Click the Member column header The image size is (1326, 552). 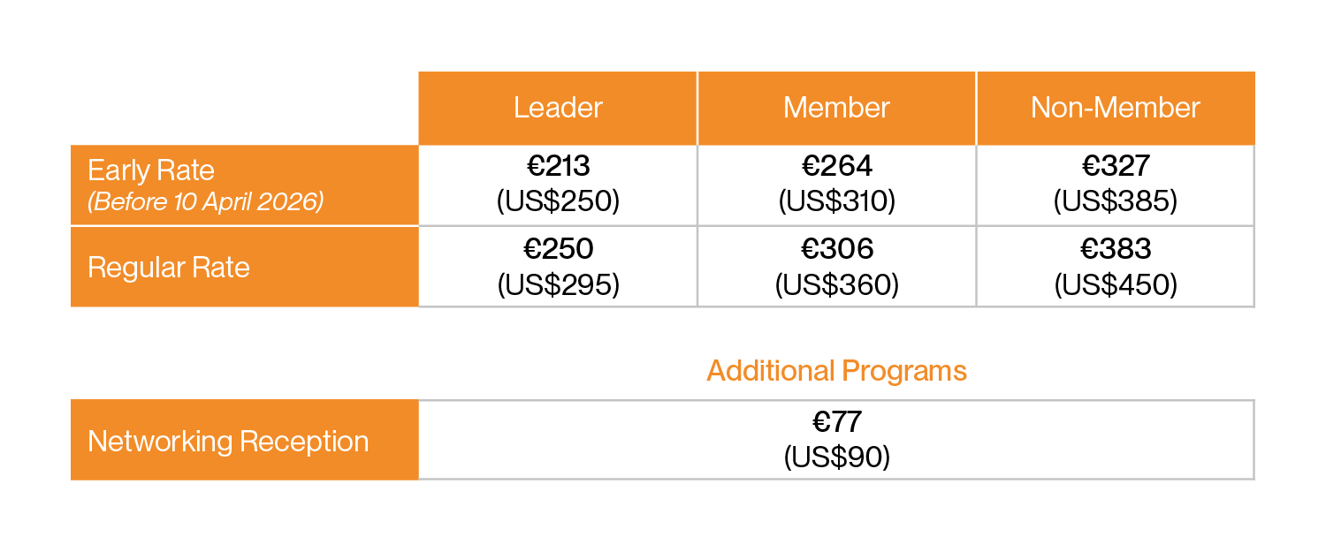click(836, 108)
